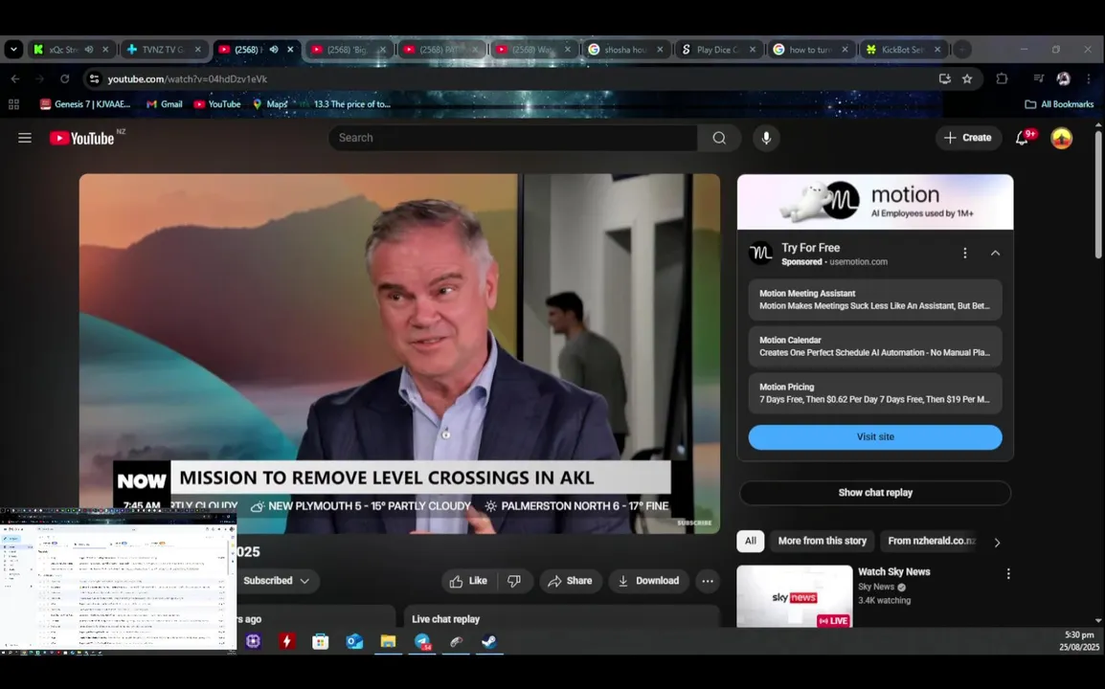1105x689 pixels.
Task: Mute the xQc tab's speaker icon
Action: pos(89,50)
